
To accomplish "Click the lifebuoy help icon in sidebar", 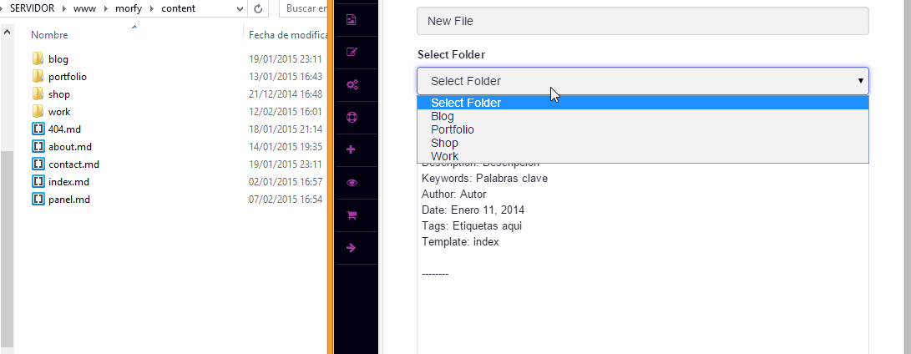I will (x=352, y=118).
